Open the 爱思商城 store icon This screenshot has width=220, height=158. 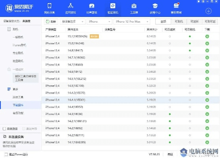pos(176,6)
